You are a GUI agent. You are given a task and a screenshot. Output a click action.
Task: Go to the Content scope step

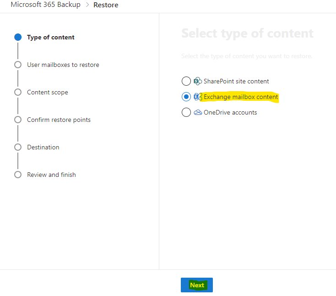coord(47,92)
